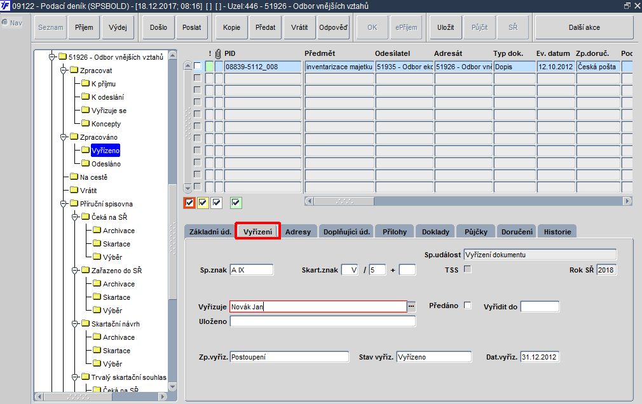This screenshot has height=404, width=642.
Task: Click the Uložit button
Action: 446,27
